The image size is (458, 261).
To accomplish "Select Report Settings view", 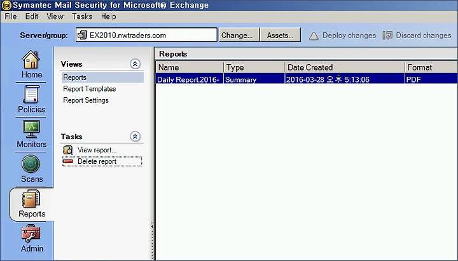I will click(x=86, y=100).
